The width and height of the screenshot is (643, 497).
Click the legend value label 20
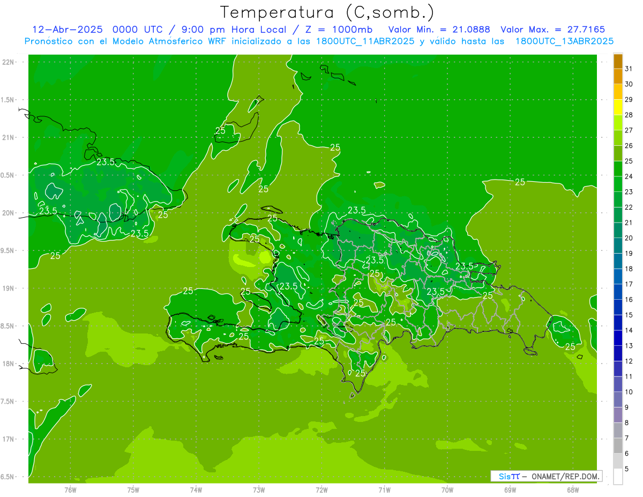click(629, 238)
